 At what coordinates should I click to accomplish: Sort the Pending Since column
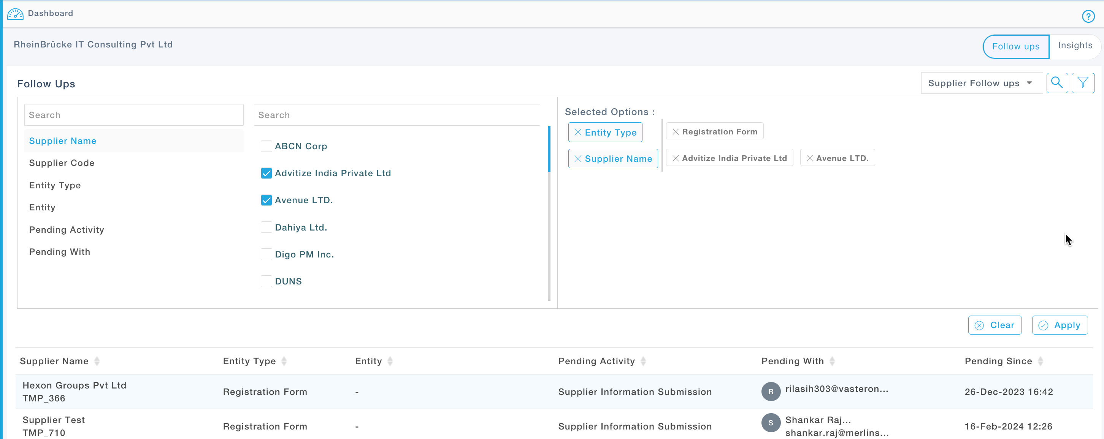1040,362
